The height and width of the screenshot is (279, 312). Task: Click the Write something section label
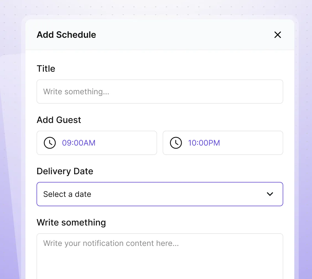click(x=71, y=222)
